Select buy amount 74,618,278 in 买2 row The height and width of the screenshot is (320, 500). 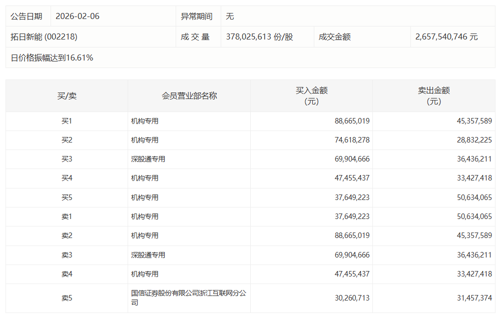(x=352, y=140)
